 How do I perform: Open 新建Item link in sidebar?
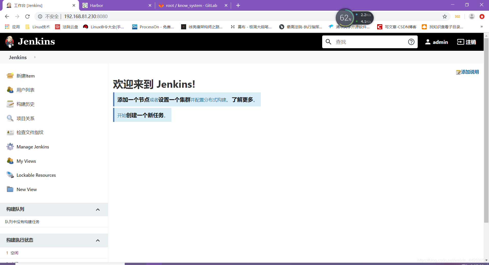click(25, 76)
